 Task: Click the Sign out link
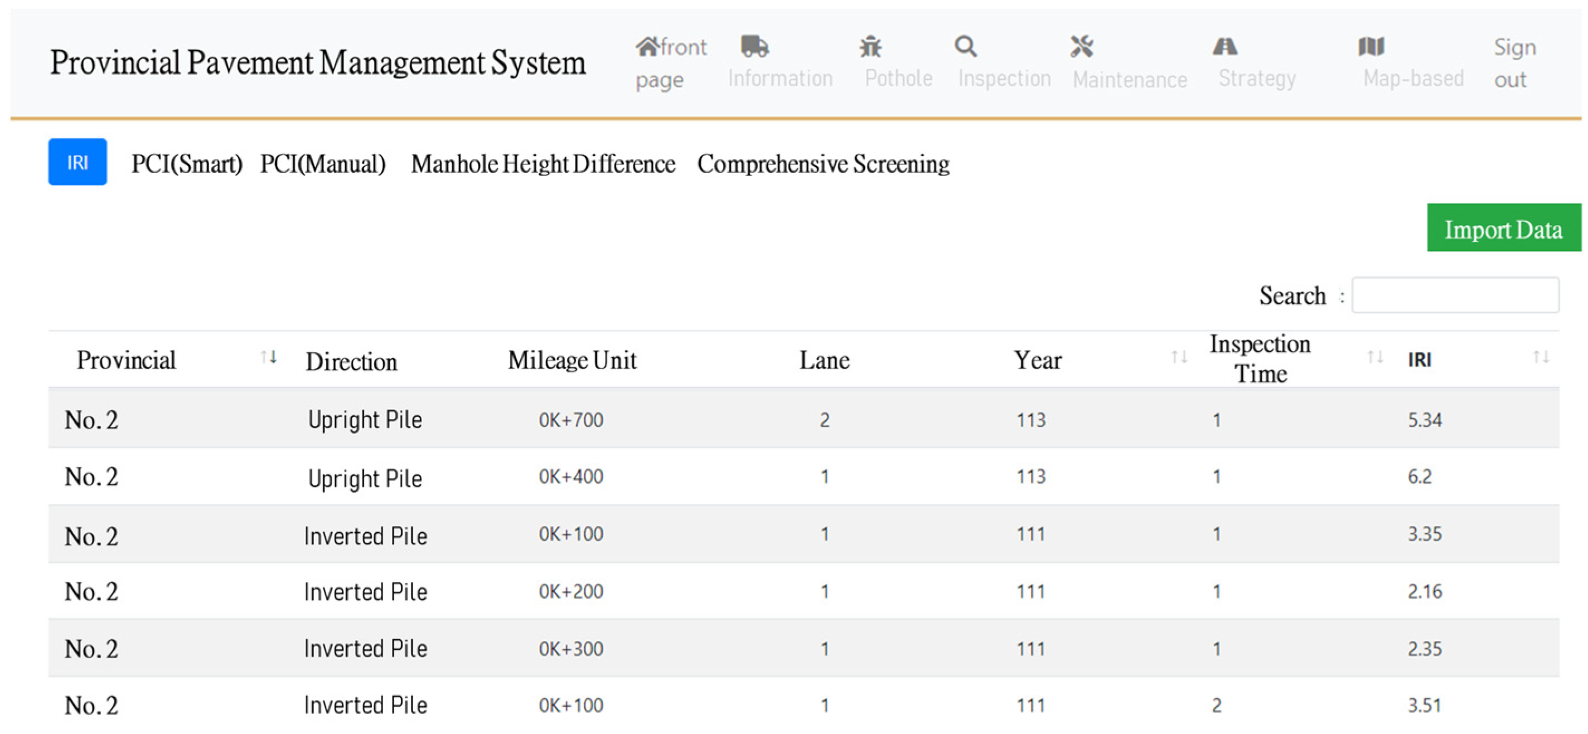tap(1514, 63)
